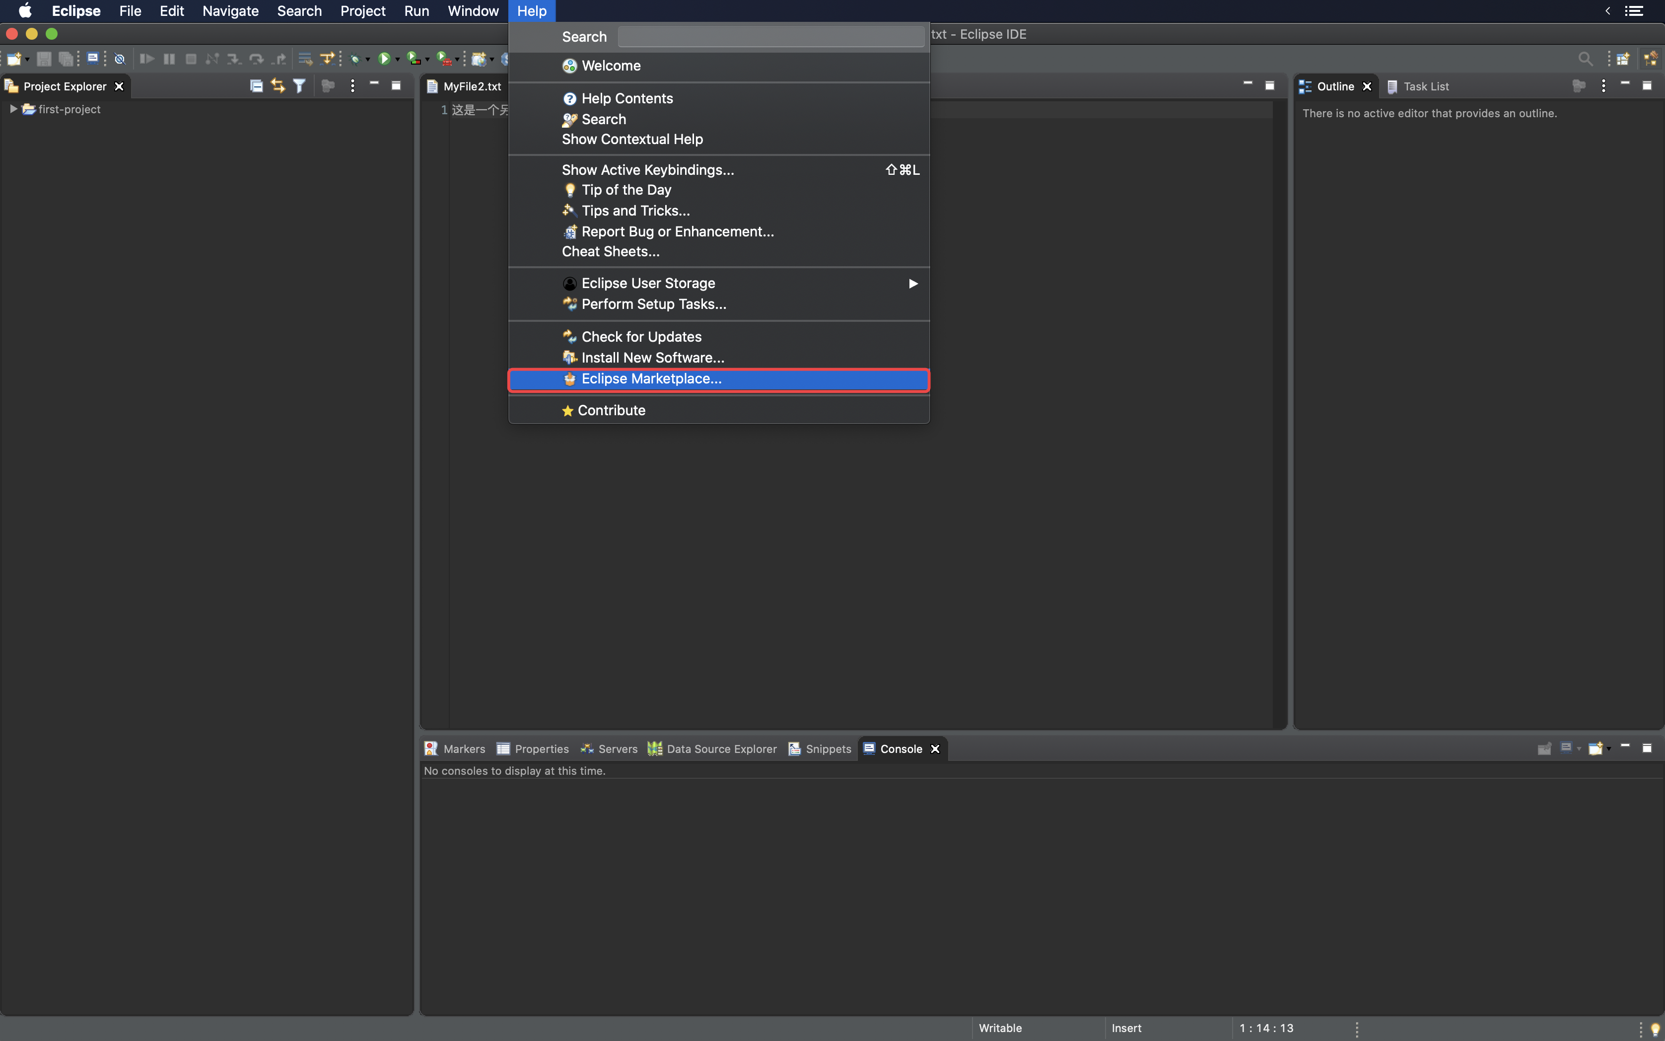Toggle Skip All Breakpoints in toolbar

(x=120, y=59)
